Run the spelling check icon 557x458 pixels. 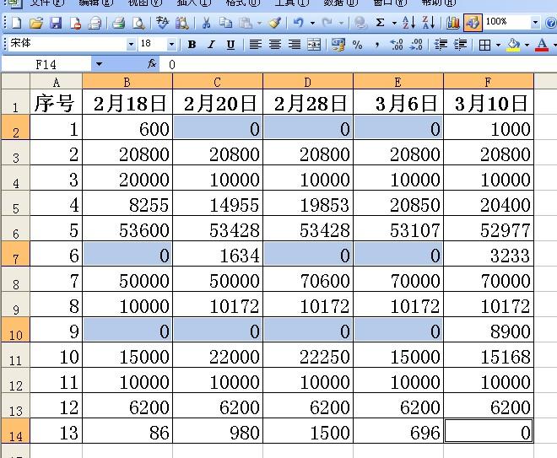pos(162,23)
